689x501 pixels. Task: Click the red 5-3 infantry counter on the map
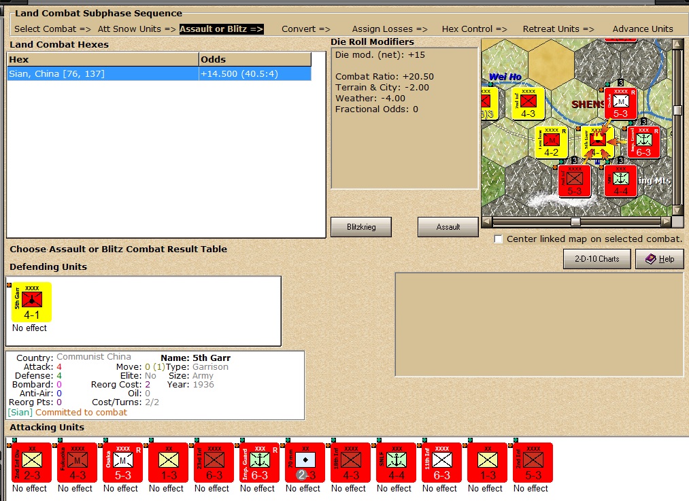click(x=574, y=181)
